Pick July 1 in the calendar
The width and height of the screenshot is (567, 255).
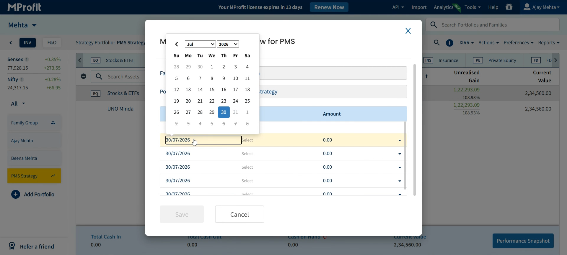[x=212, y=67]
